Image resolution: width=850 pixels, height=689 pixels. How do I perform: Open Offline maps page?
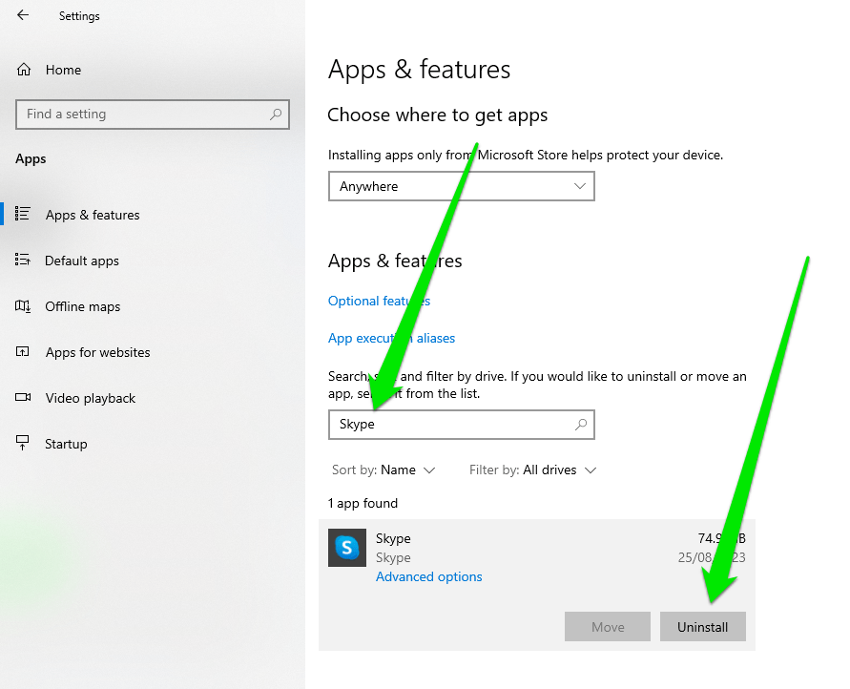(x=82, y=306)
